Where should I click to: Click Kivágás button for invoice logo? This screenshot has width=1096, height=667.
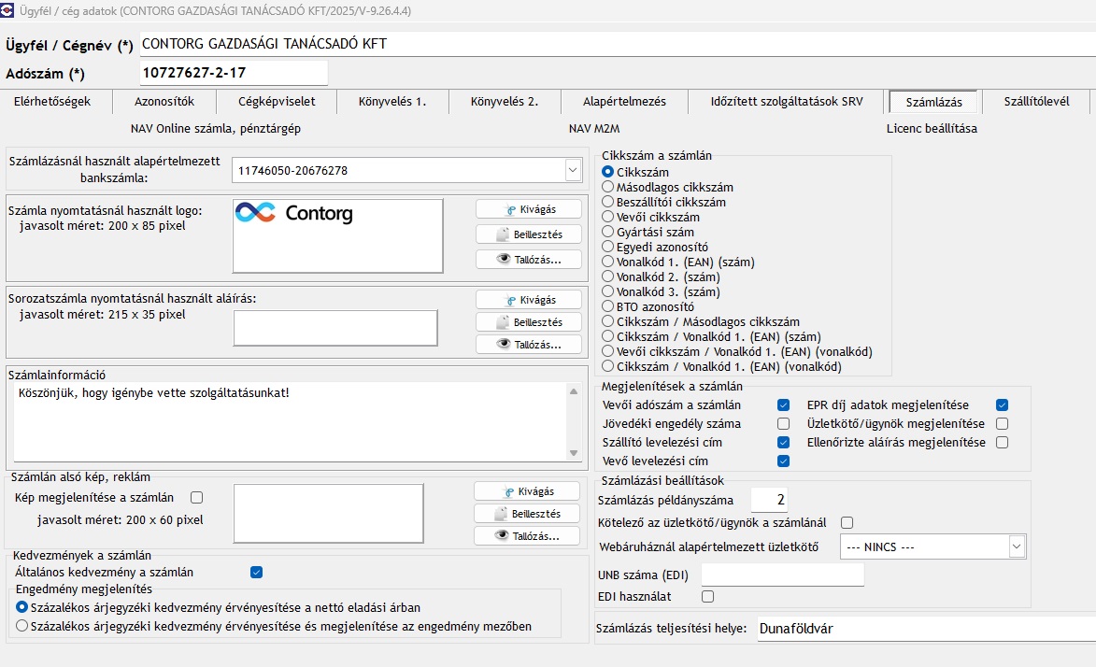pos(529,209)
